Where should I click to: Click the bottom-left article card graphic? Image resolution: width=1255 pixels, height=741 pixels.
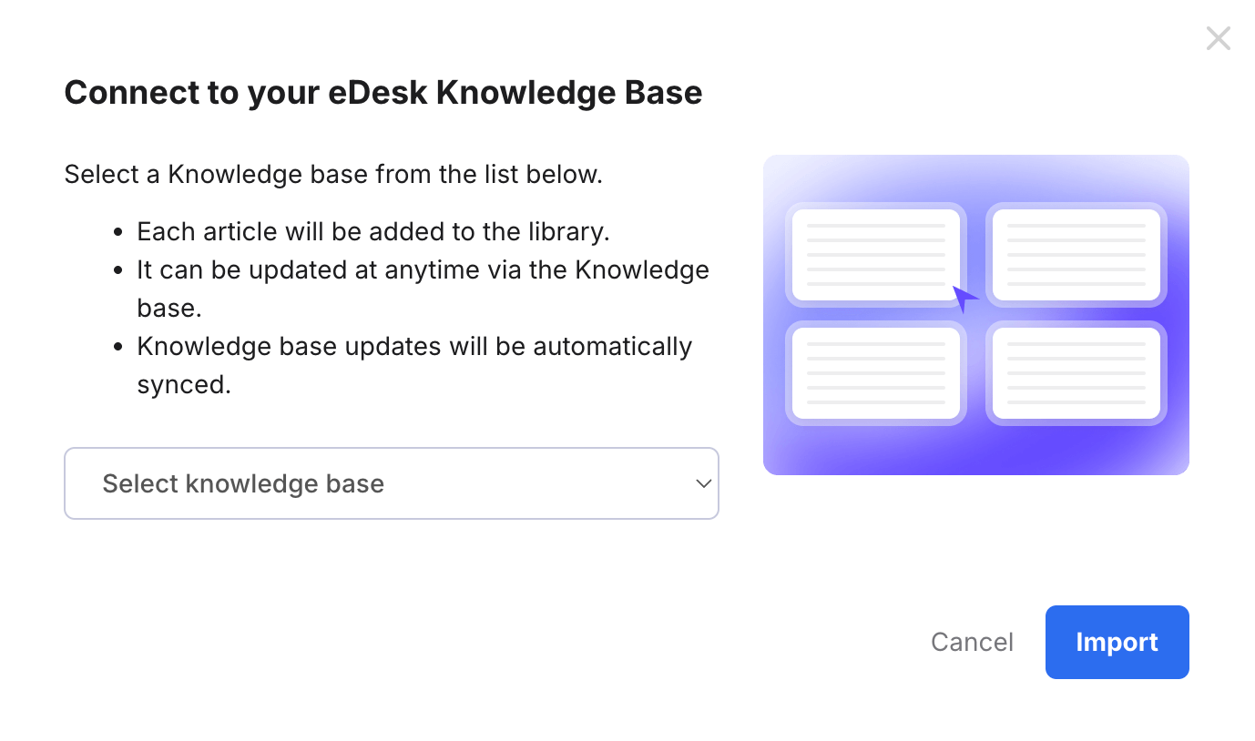[x=875, y=373]
